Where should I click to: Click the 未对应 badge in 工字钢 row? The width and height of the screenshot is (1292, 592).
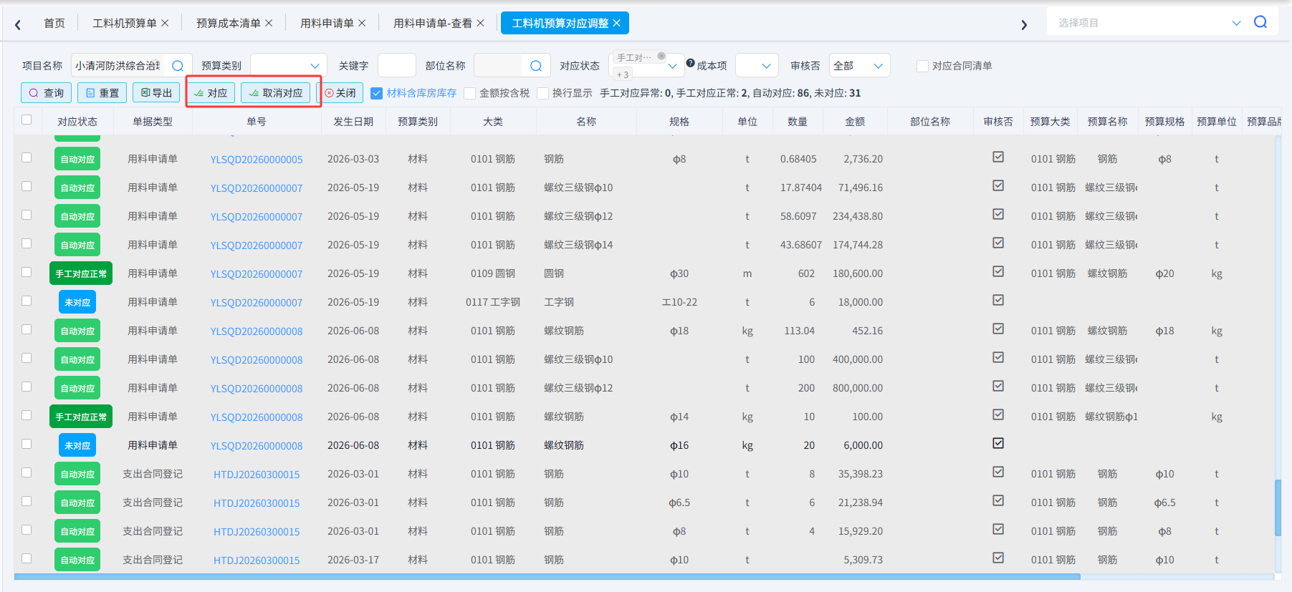pos(77,302)
